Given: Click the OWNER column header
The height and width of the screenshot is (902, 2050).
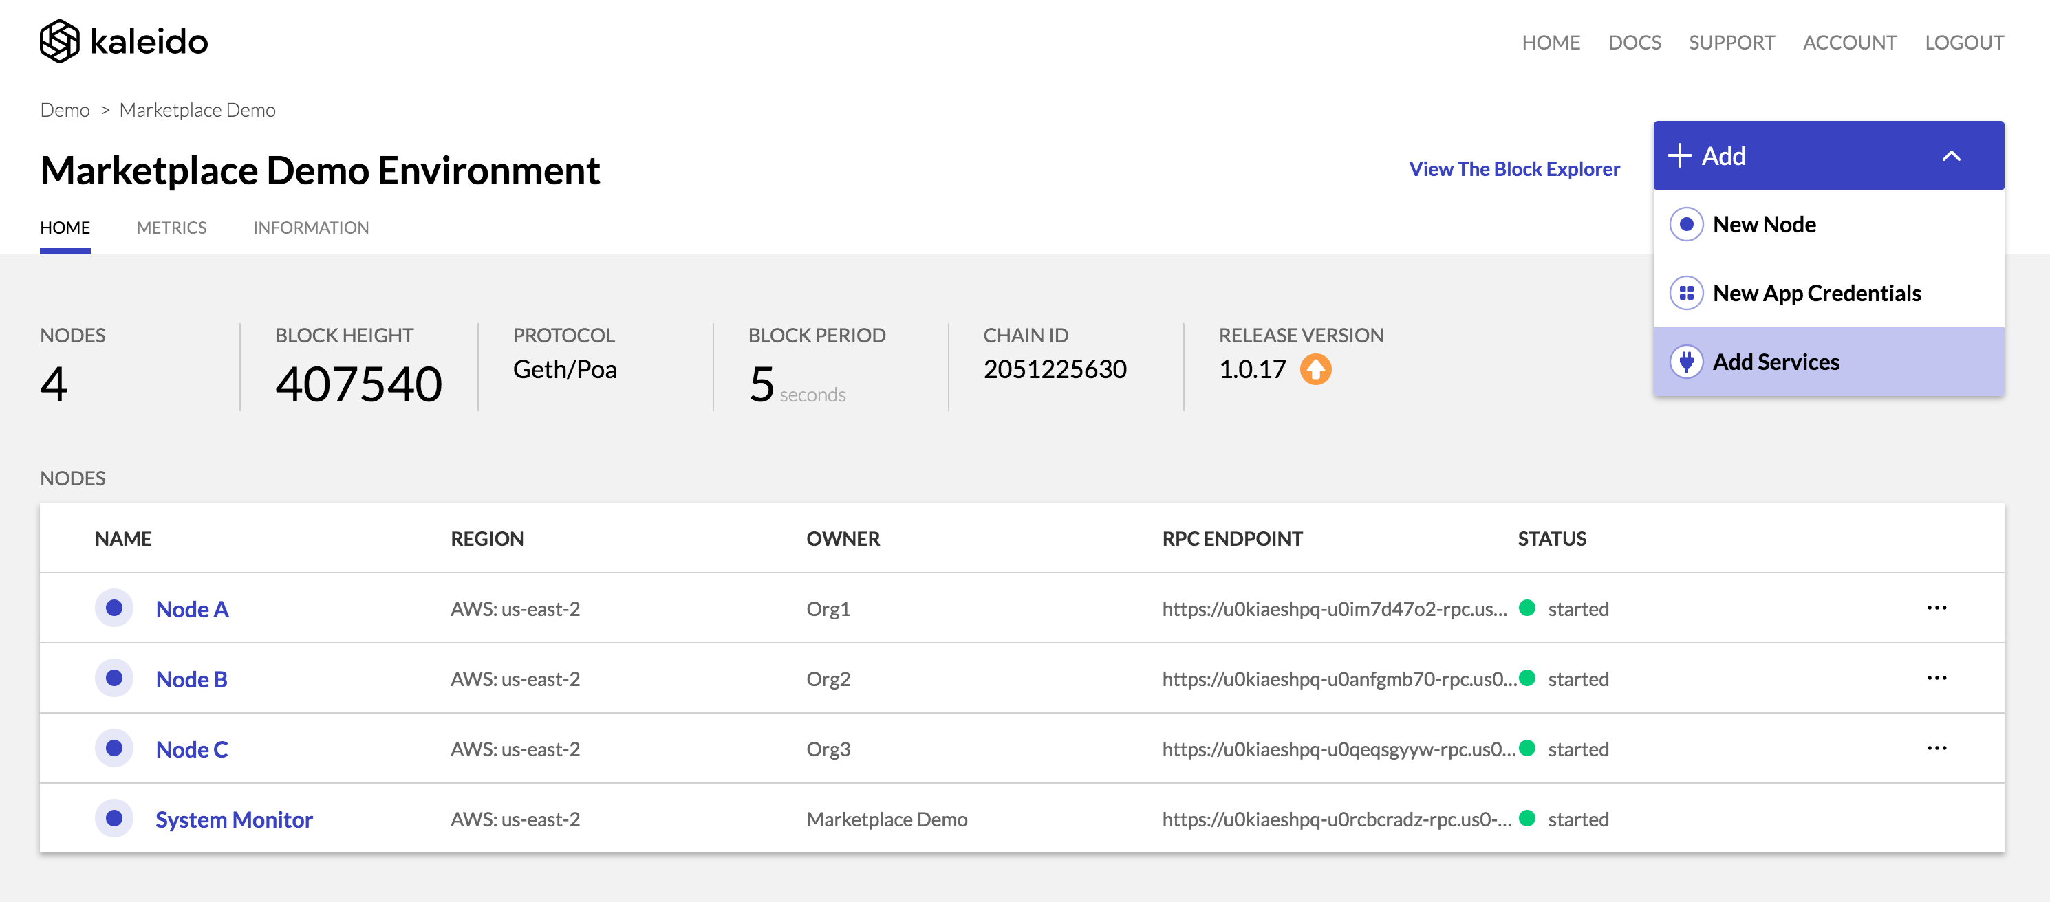Looking at the screenshot, I should pyautogui.click(x=843, y=538).
